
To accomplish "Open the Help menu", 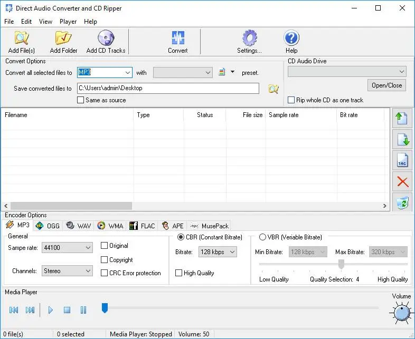I will (x=90, y=22).
